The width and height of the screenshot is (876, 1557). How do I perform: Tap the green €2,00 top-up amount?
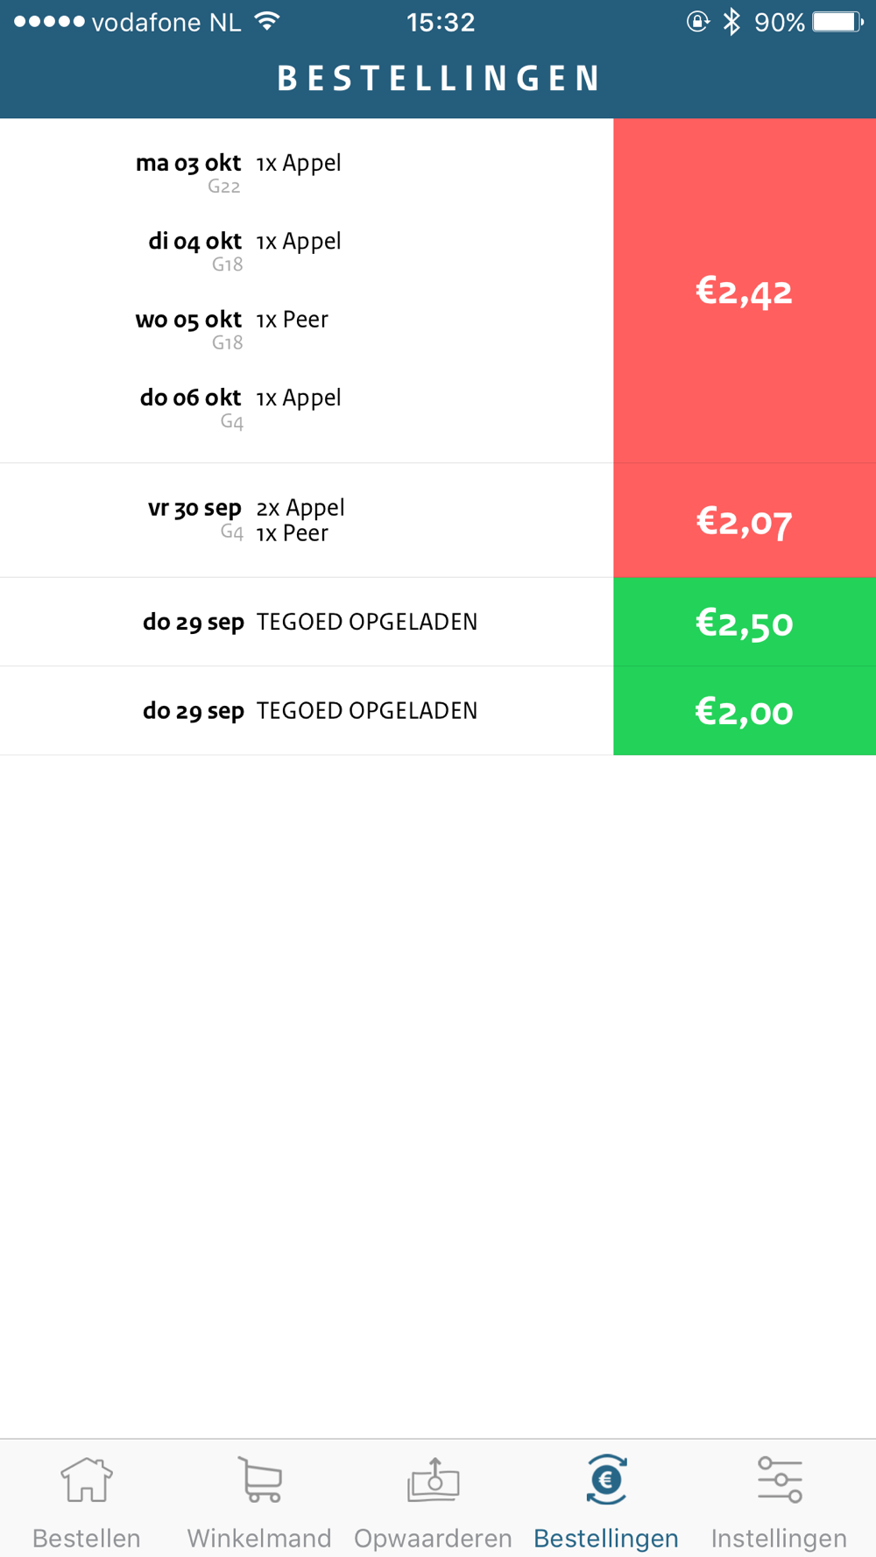pyautogui.click(x=745, y=710)
